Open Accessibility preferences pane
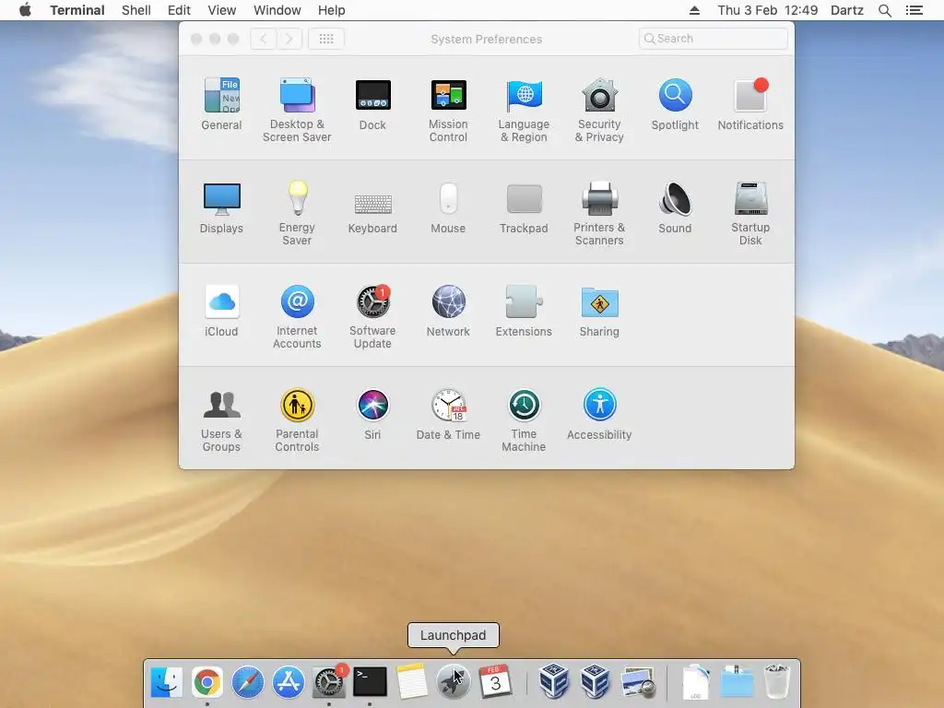This screenshot has width=944, height=708. pyautogui.click(x=599, y=414)
